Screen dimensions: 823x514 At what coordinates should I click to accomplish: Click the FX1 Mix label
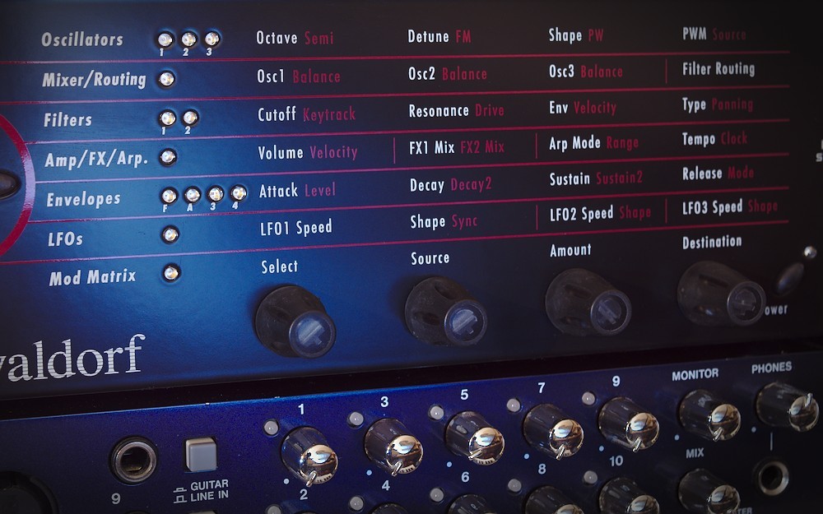[432, 148]
